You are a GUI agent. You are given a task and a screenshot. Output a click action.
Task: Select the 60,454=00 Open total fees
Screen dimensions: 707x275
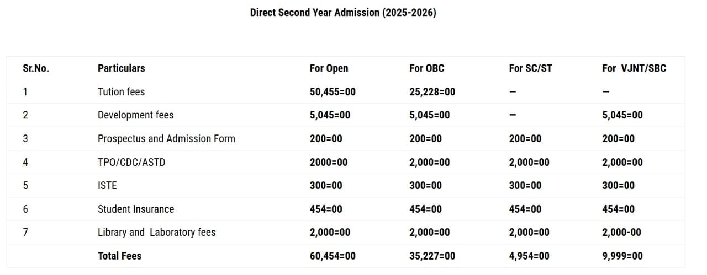point(333,256)
